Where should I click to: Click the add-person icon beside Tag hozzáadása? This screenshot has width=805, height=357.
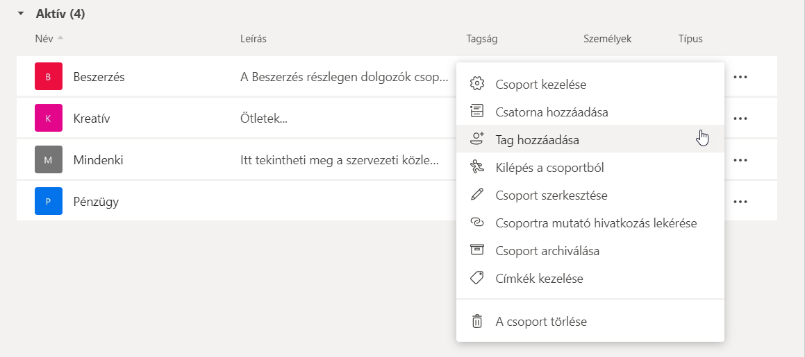(476, 139)
